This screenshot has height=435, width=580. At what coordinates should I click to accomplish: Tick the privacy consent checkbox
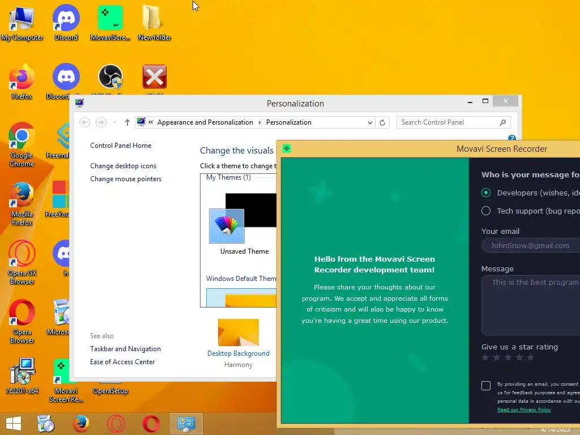485,386
